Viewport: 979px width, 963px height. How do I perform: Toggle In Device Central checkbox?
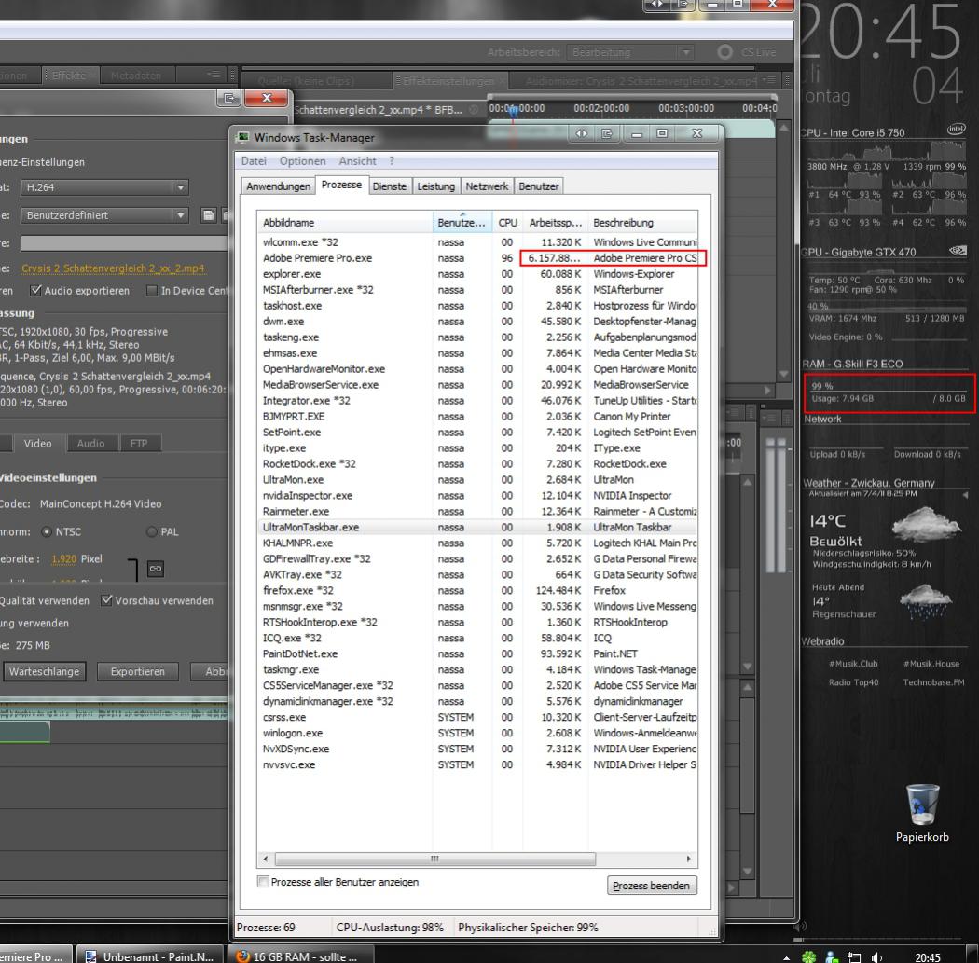pos(152,290)
